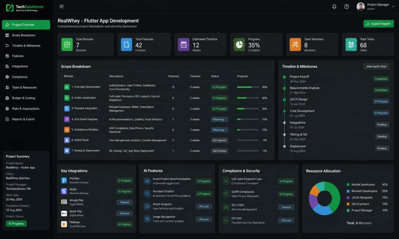Click the Total Features blue document icon

pyautogui.click(x=126, y=45)
